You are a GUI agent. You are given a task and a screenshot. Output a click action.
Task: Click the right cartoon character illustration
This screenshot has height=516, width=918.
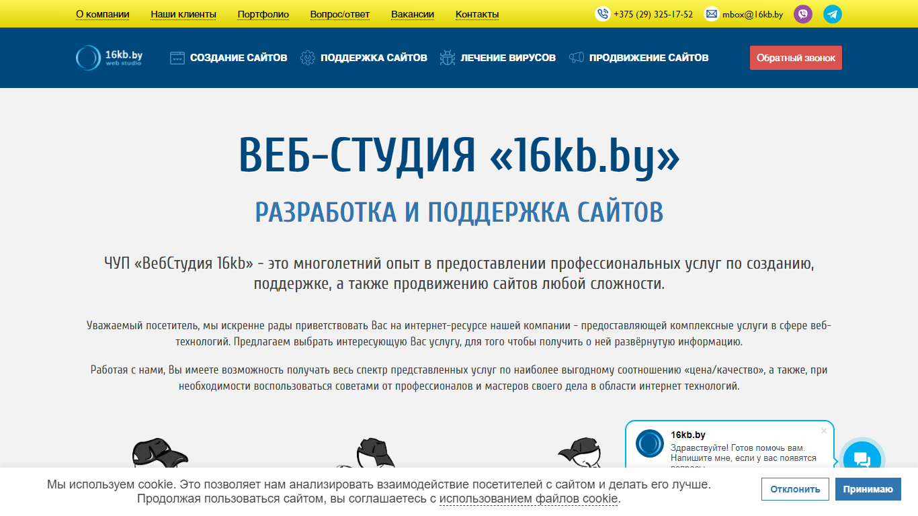(579, 452)
